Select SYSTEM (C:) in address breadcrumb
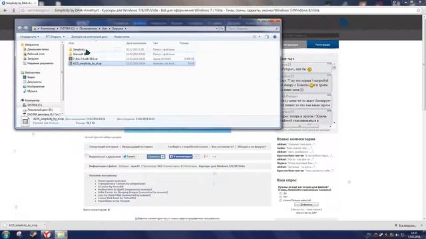This screenshot has height=239, width=426. (x=67, y=29)
